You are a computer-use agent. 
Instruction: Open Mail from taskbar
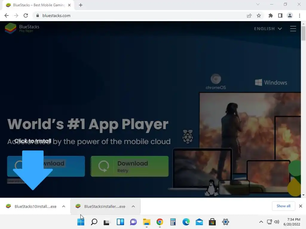199,222
